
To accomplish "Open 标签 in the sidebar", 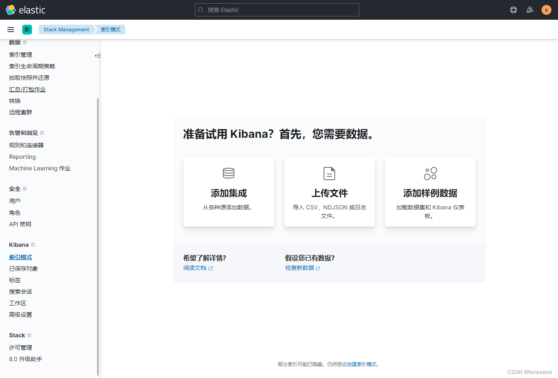I will coord(15,280).
